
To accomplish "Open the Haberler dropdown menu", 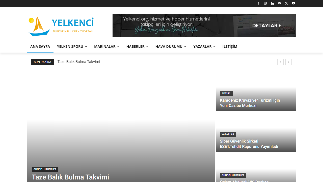I will [137, 47].
